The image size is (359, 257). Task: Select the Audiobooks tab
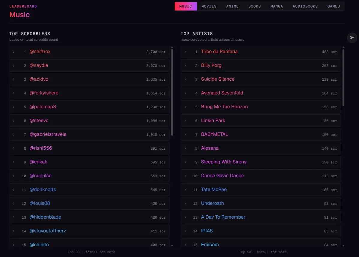click(305, 6)
